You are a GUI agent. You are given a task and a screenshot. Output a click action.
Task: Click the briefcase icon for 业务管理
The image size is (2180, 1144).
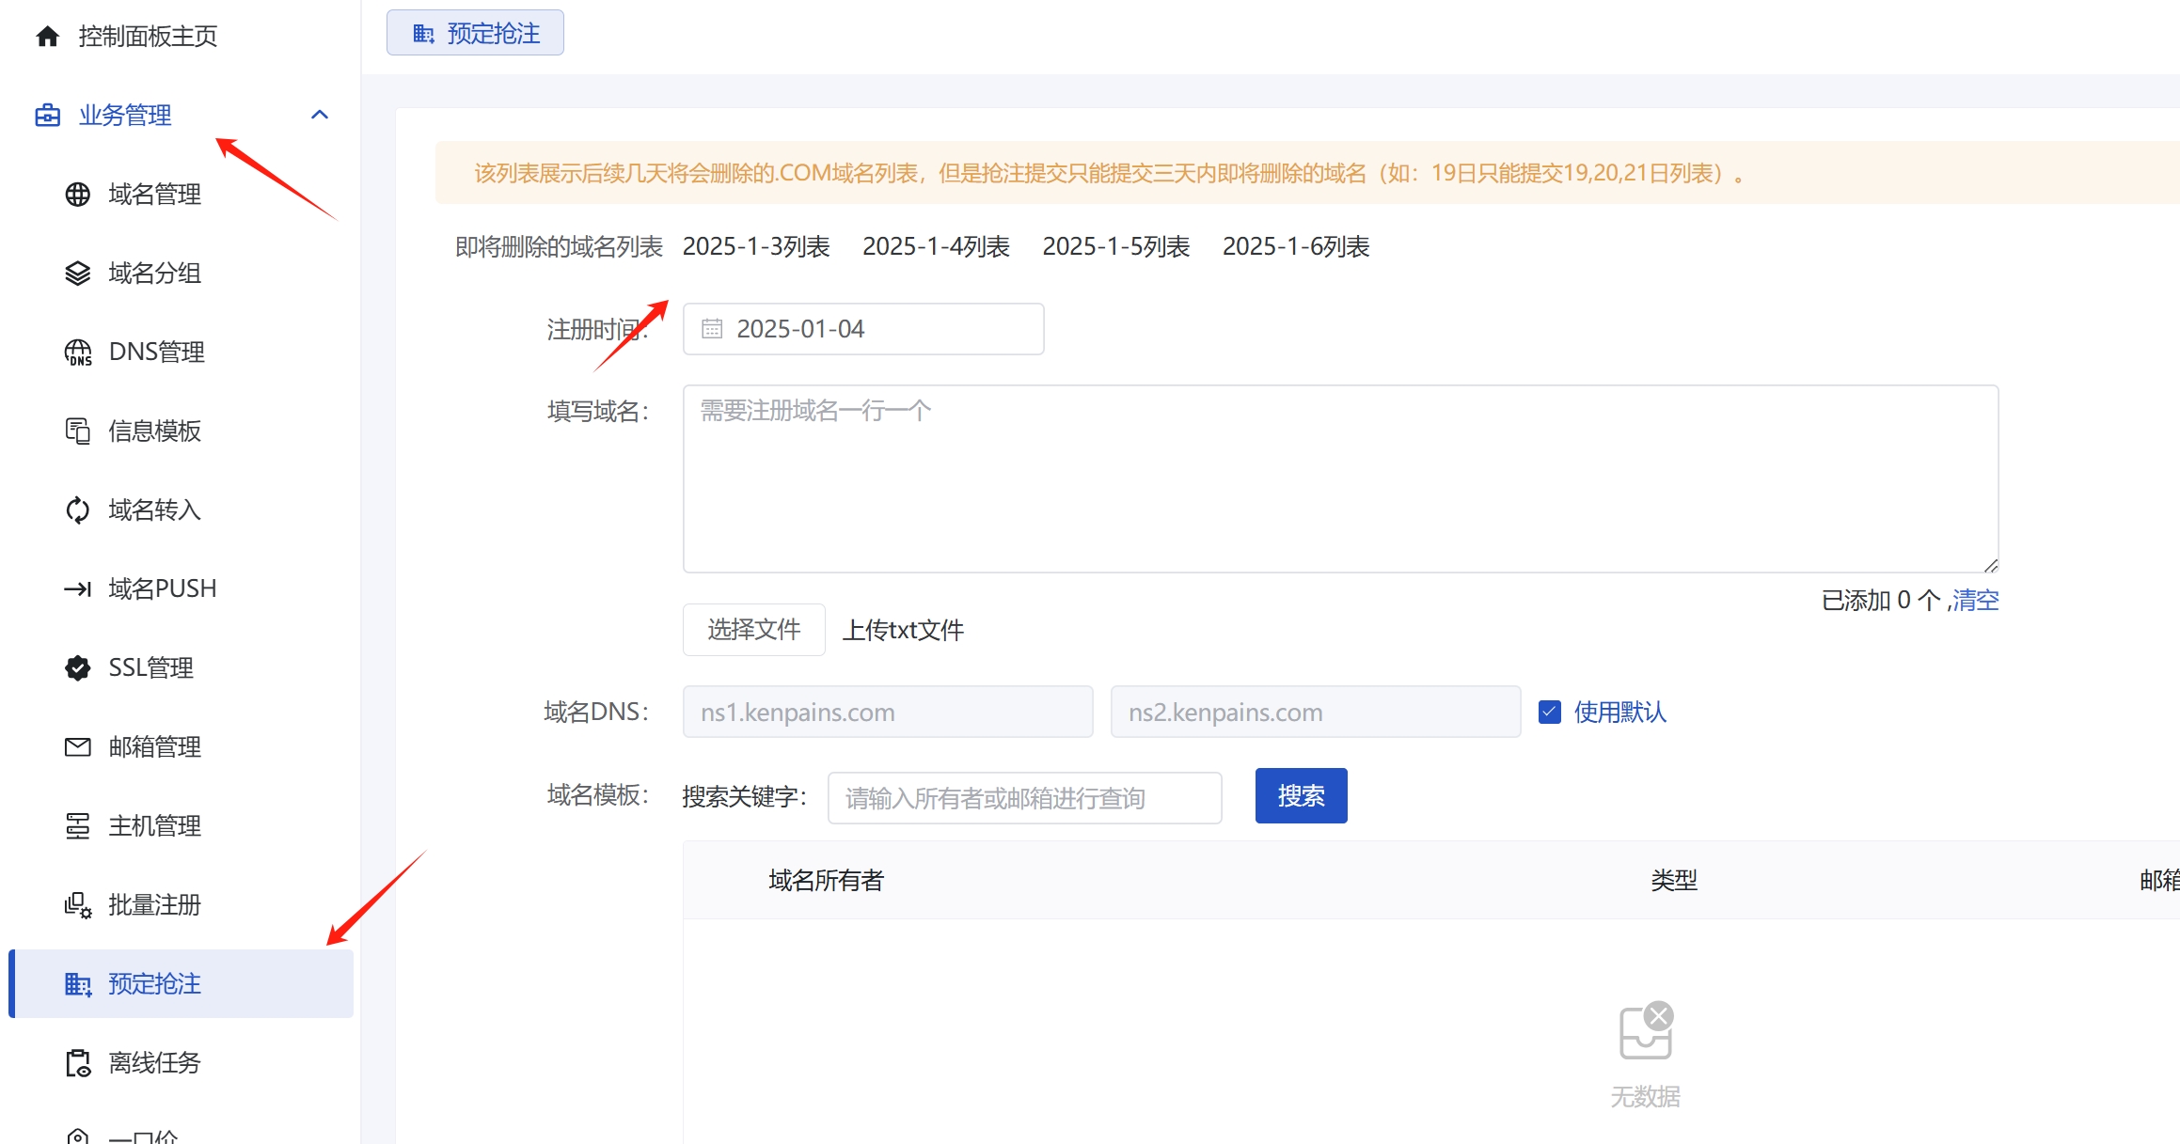47,116
